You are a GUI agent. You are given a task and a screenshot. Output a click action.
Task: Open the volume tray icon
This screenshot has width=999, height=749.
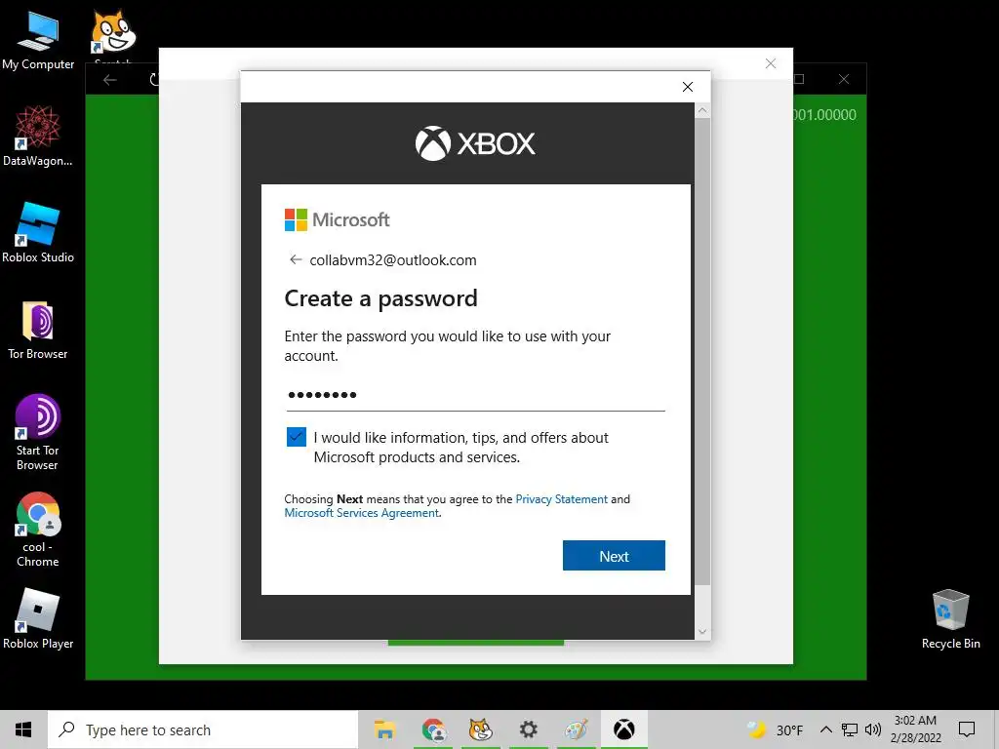pos(873,729)
